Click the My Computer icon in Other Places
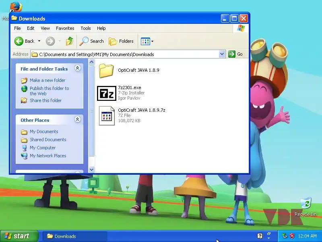322x242 pixels. [24, 148]
